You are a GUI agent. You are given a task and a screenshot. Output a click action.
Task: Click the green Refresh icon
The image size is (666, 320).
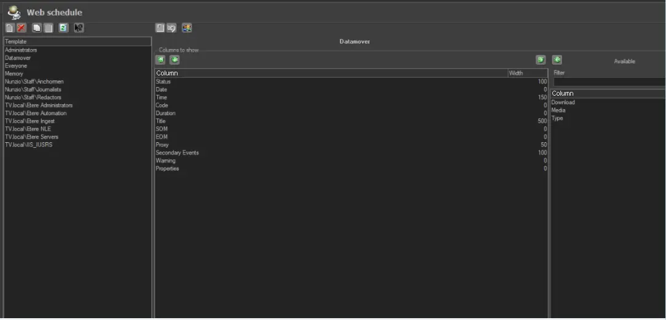[63, 28]
